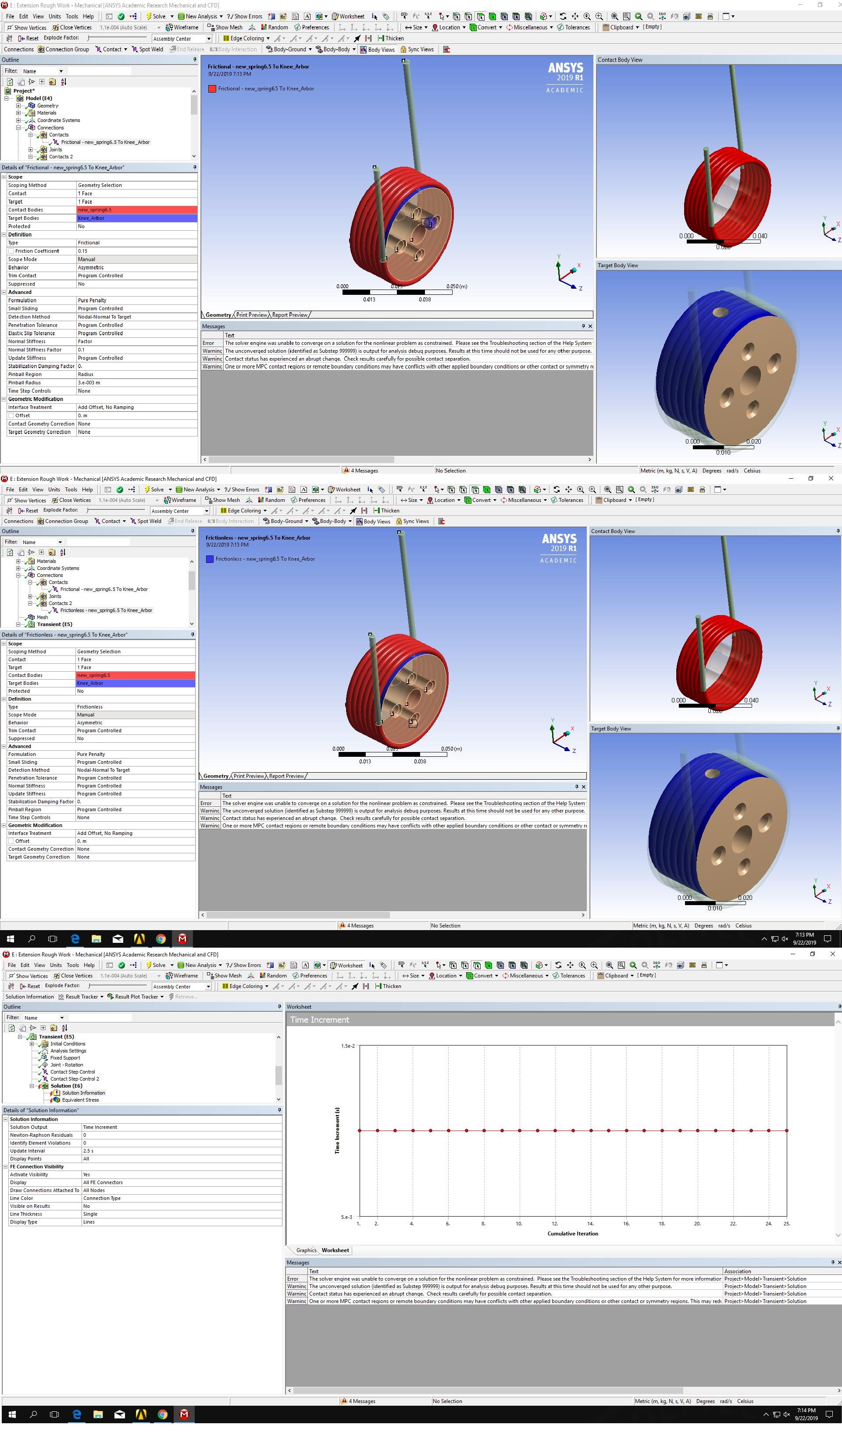Click Connection Group icon in Frictionless window
Screen dimensions: 842x1432
pos(41,521)
